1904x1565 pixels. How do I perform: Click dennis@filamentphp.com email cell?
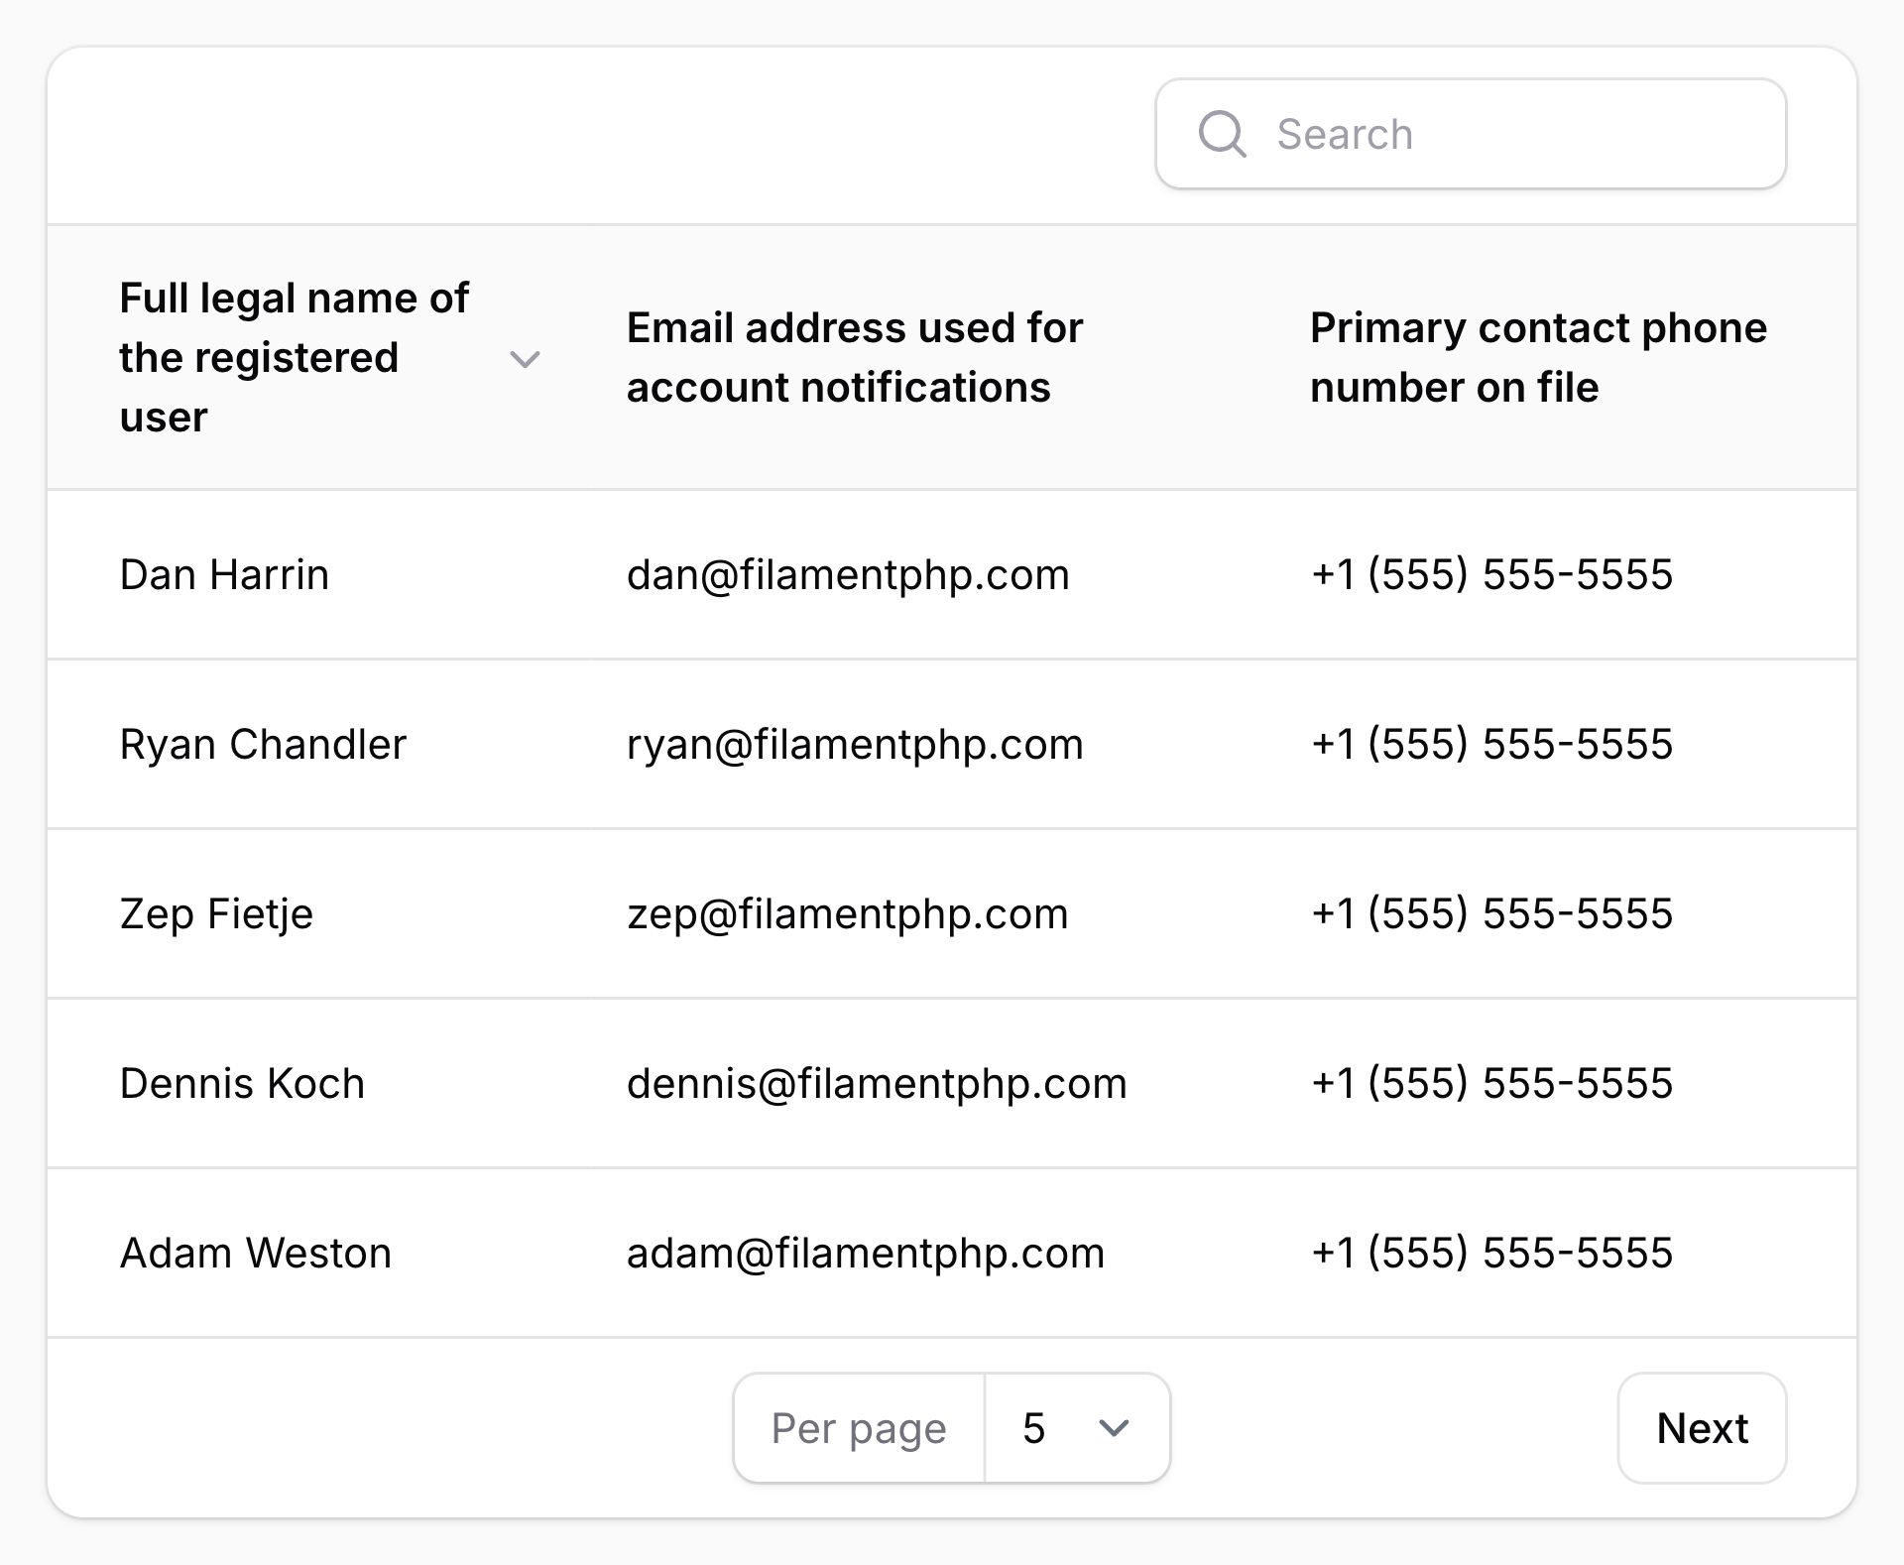[877, 1083]
